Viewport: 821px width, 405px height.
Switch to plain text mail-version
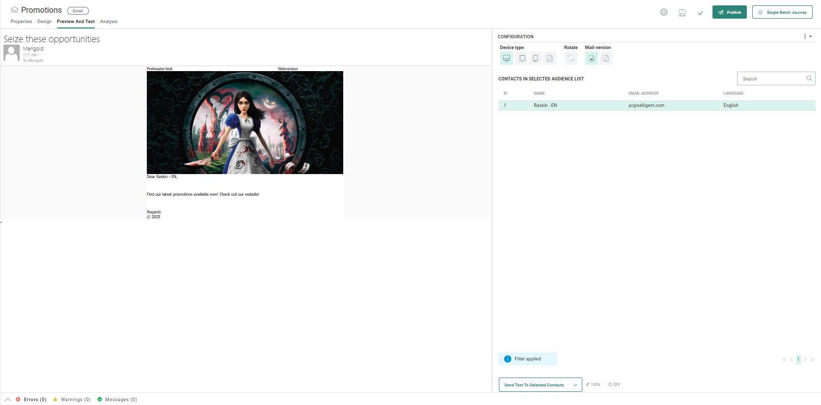(606, 58)
